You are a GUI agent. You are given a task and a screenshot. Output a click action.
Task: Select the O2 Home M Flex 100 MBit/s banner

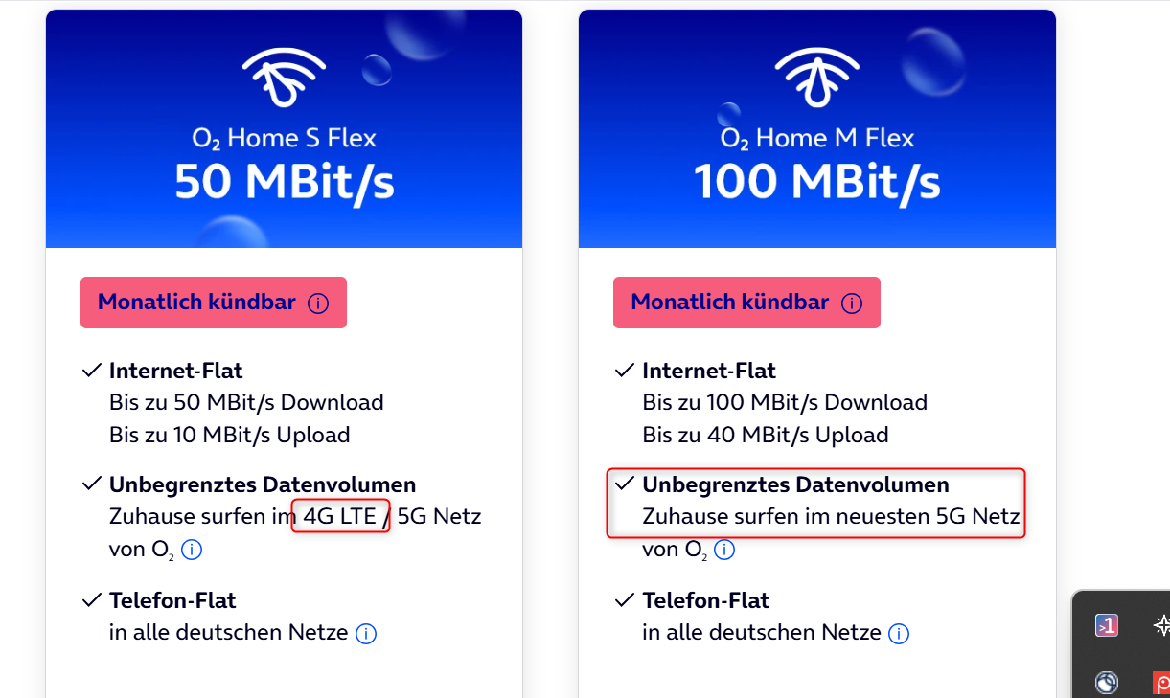tap(817, 129)
